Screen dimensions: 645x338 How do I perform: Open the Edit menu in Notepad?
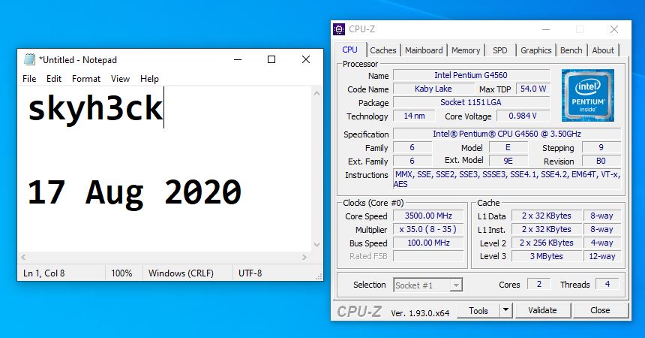(x=54, y=79)
